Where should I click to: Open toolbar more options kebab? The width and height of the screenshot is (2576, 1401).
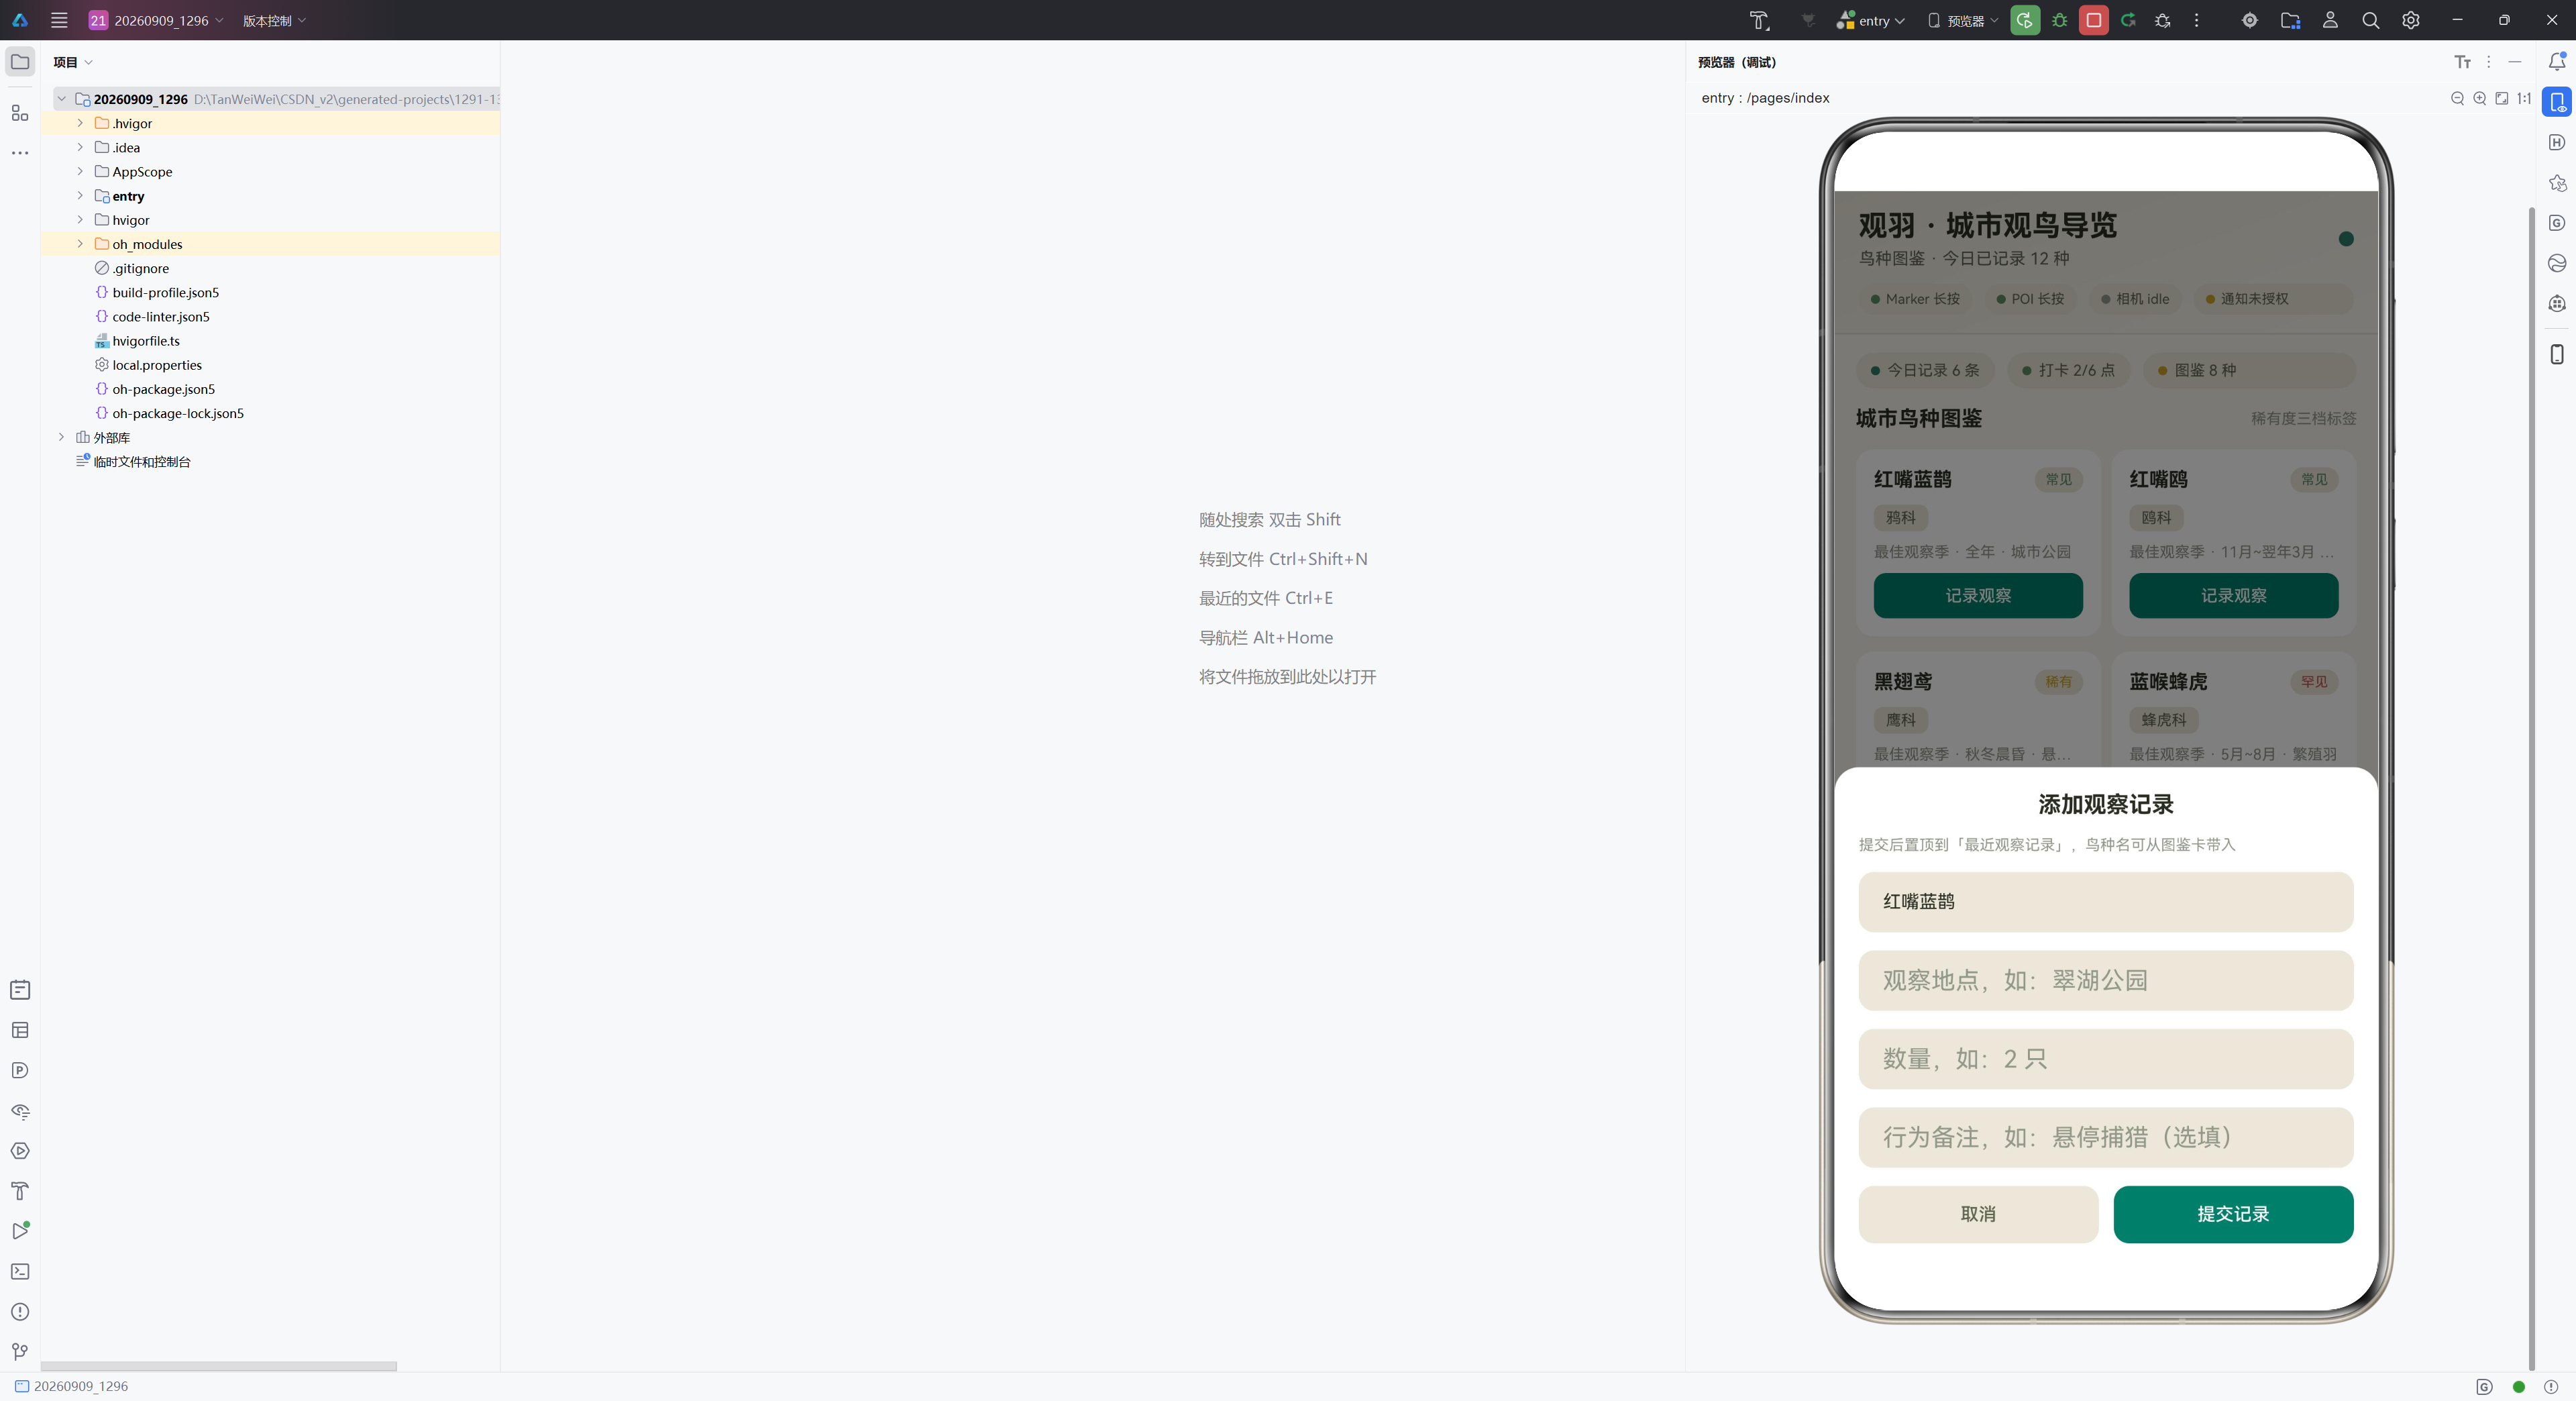(2196, 20)
